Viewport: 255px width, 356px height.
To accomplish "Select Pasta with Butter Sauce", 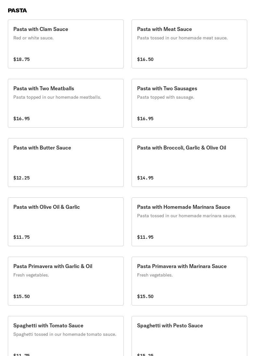I will pyautogui.click(x=66, y=163).
